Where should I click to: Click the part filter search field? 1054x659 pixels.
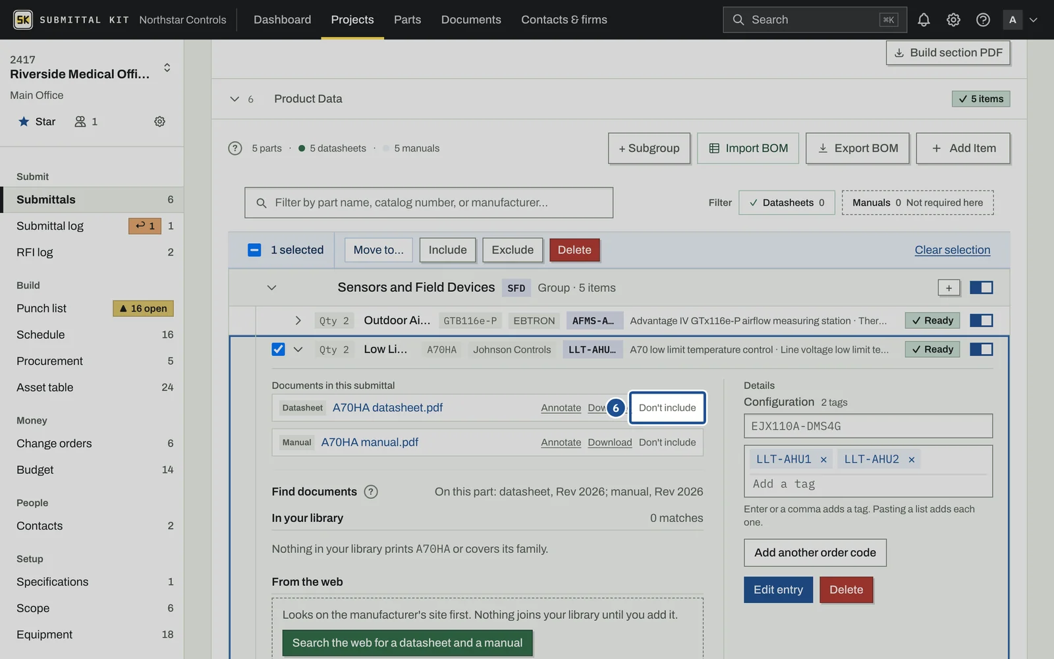[x=429, y=203]
